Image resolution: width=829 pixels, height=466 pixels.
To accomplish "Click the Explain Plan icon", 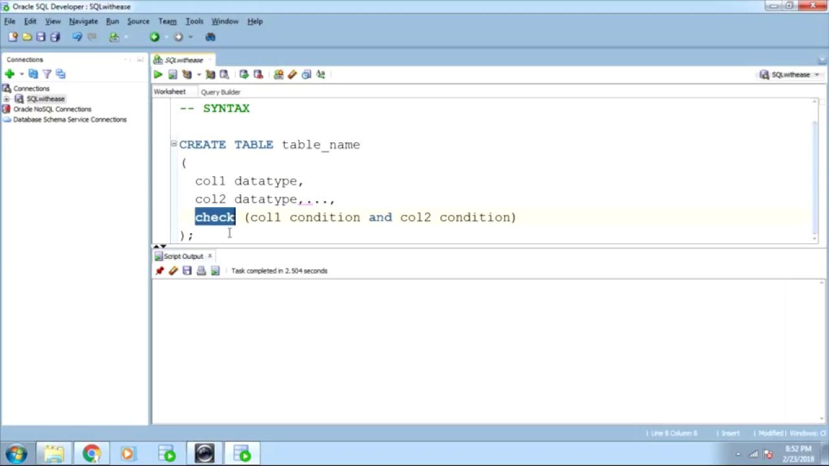I will 187,74.
